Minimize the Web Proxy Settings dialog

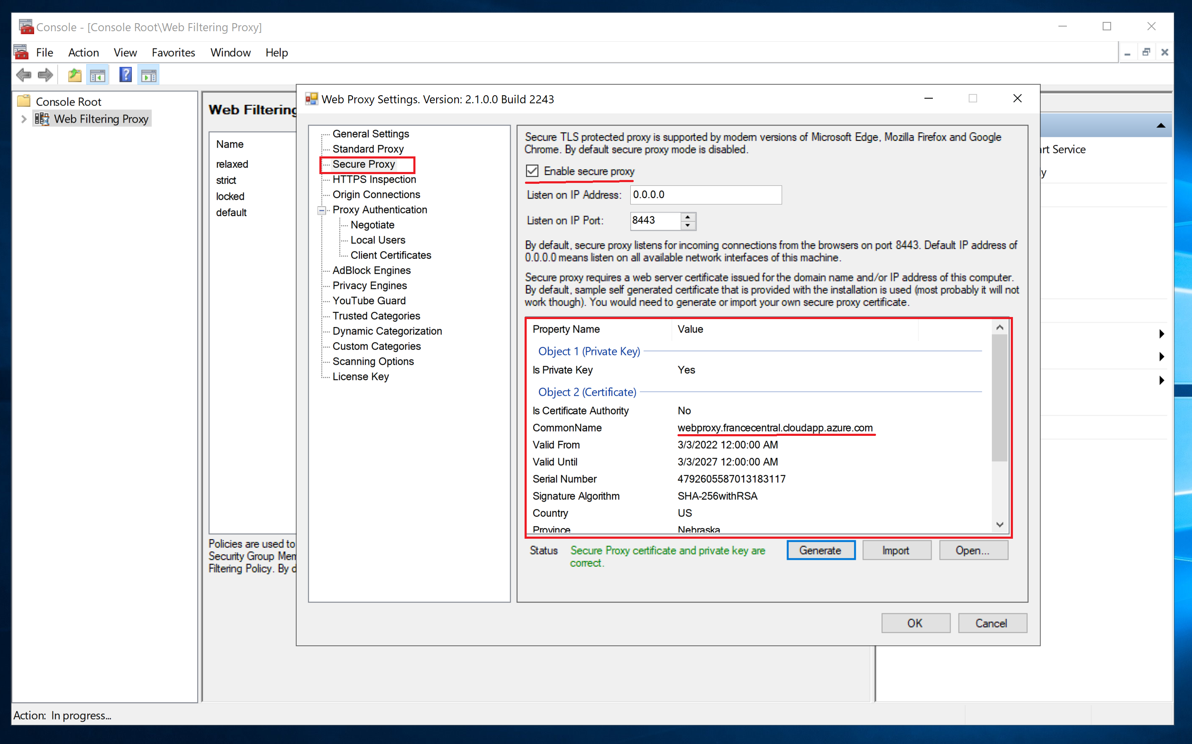click(x=928, y=98)
